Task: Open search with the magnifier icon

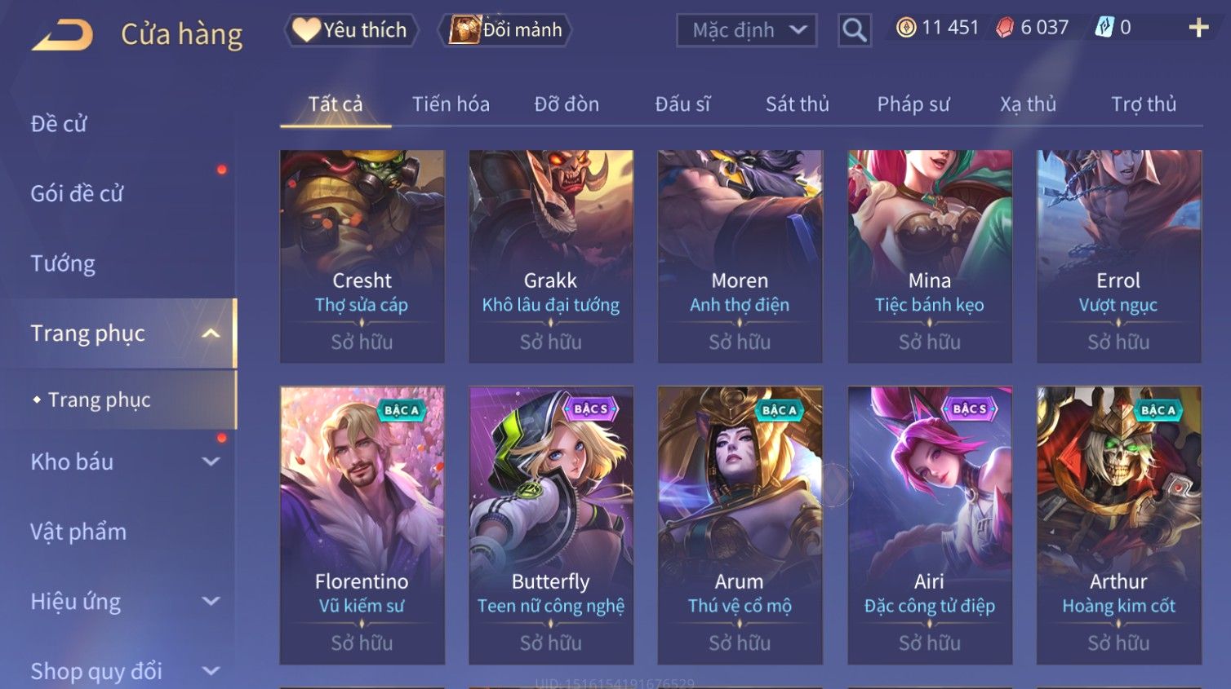Action: click(854, 30)
